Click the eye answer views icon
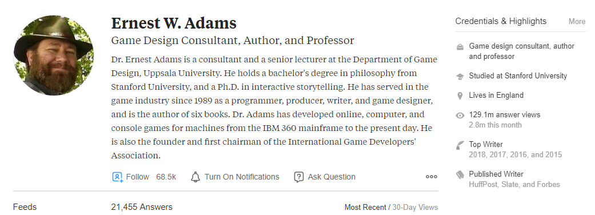 pos(460,116)
